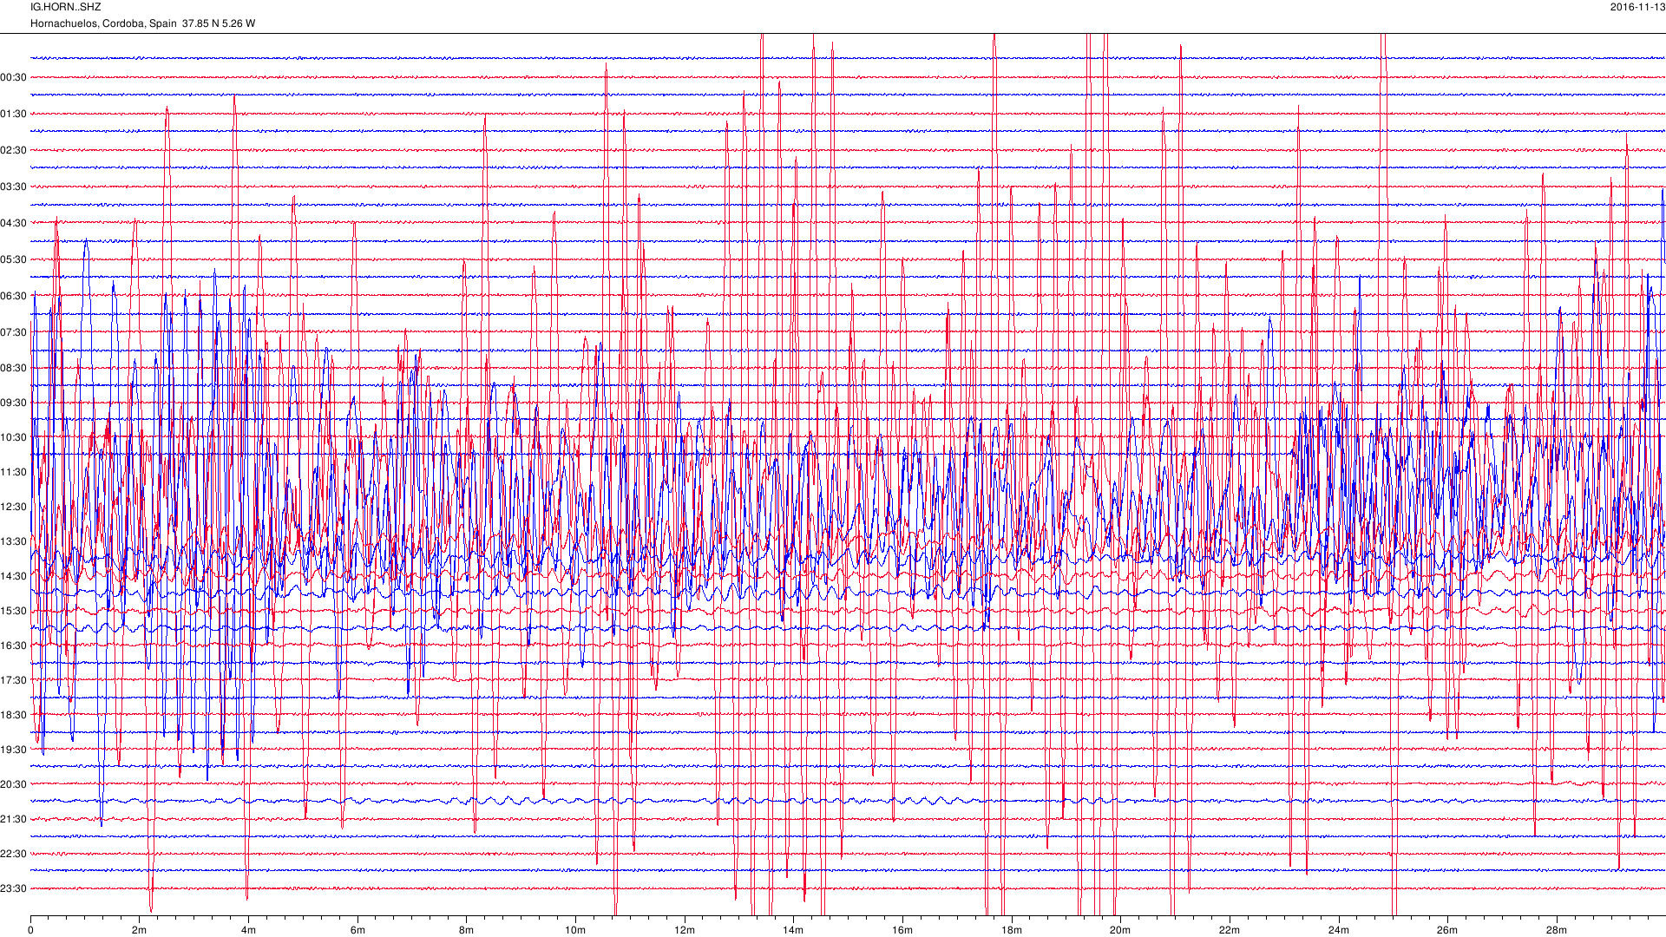The image size is (1666, 937).
Task: Click the 0 mark on time axis
Action: click(30, 930)
